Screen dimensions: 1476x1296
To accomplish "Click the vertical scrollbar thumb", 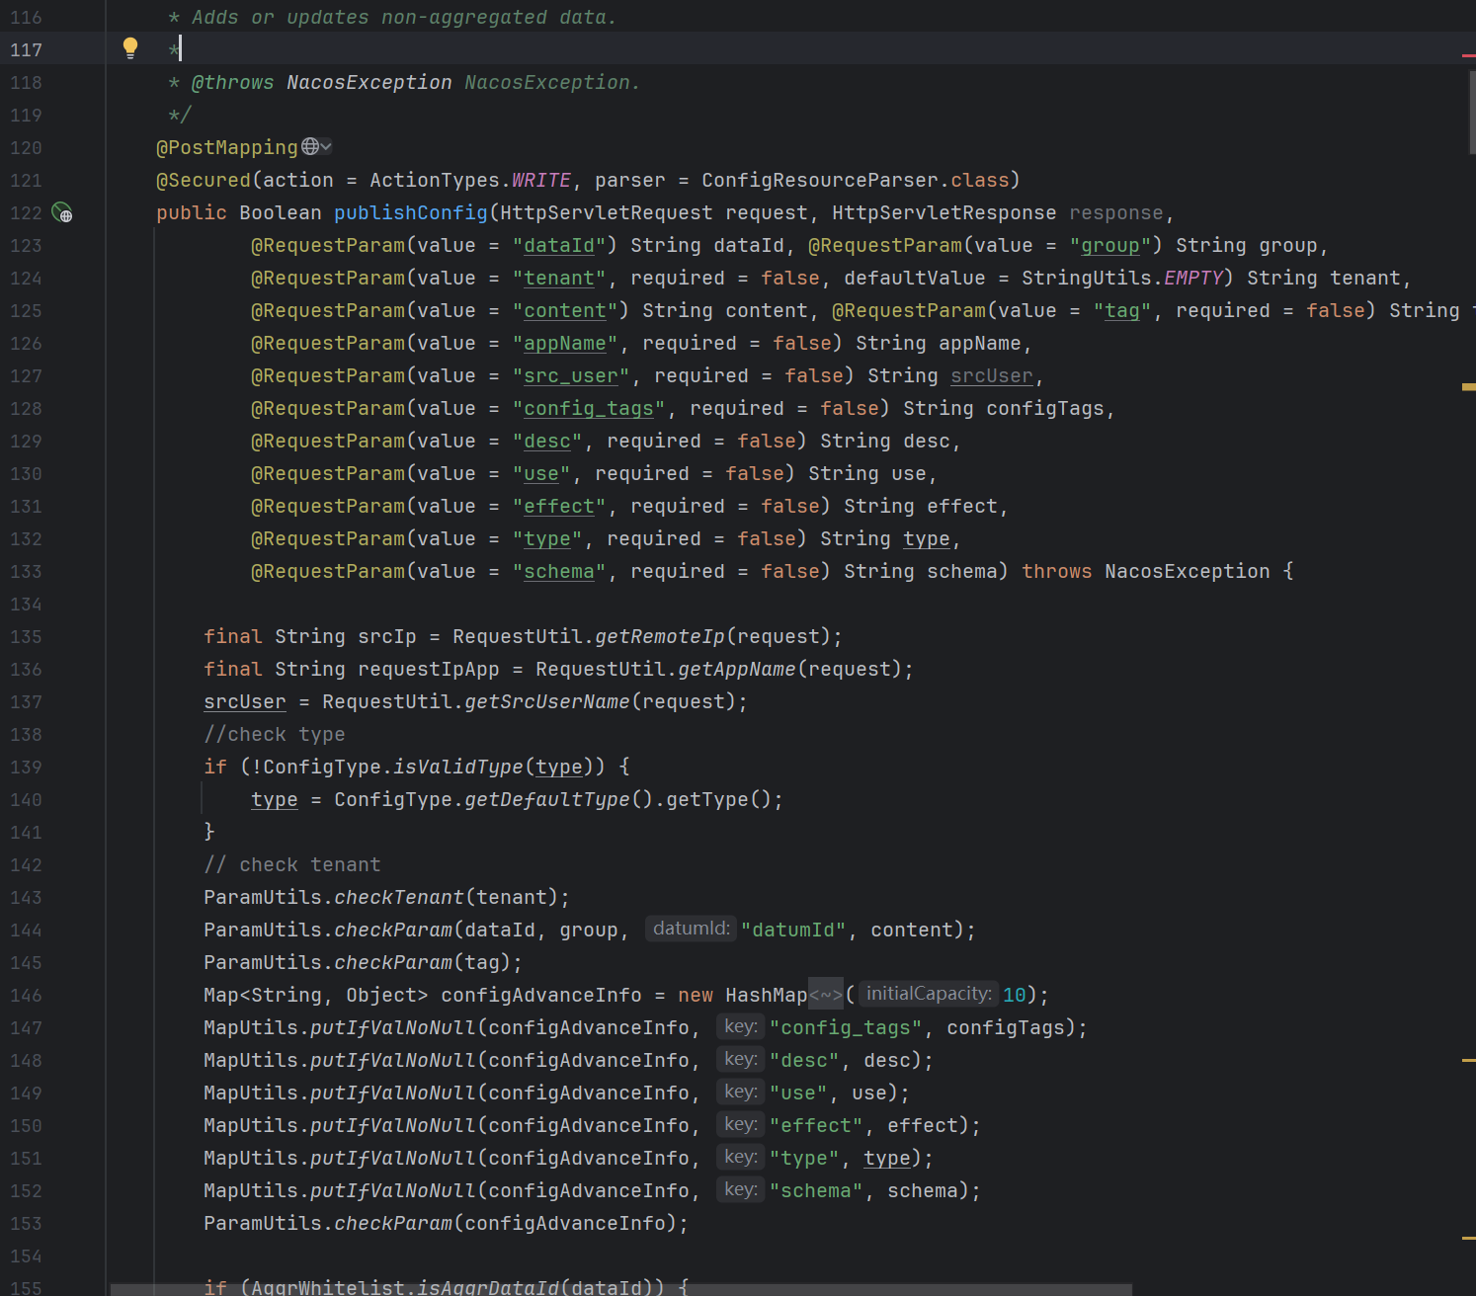I will pos(1471,114).
